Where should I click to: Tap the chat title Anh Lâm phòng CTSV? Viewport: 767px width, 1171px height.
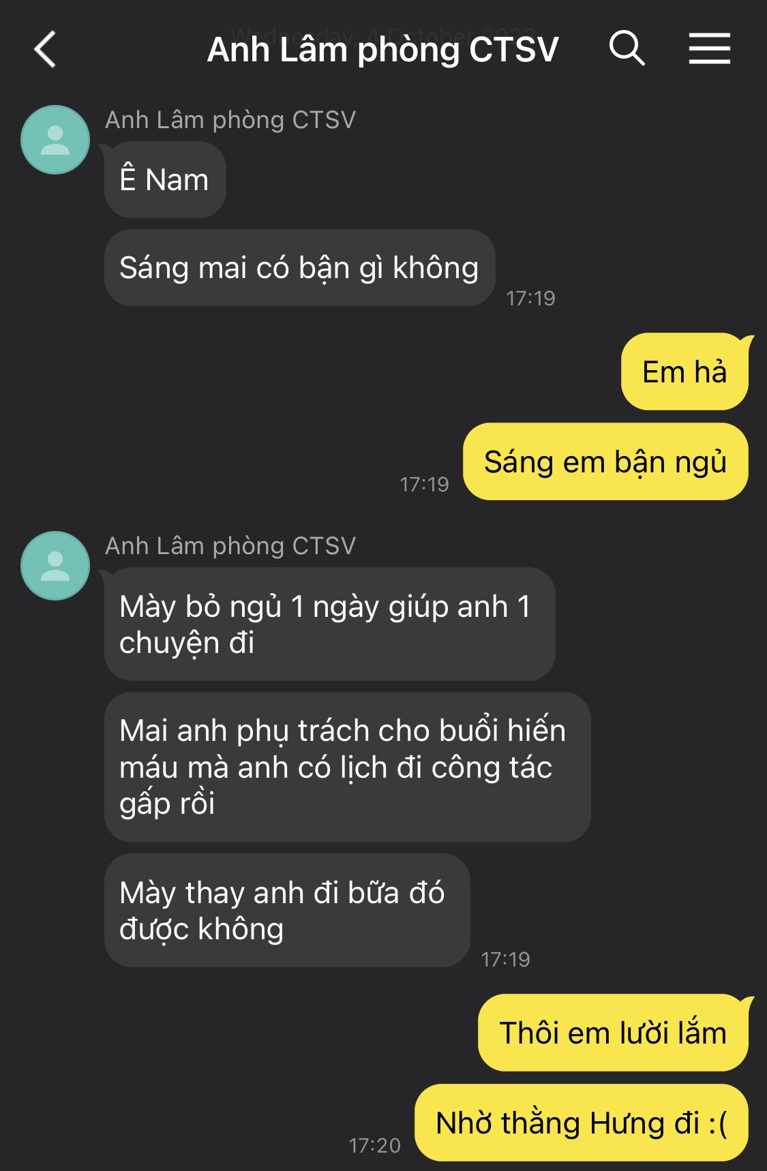coord(382,50)
